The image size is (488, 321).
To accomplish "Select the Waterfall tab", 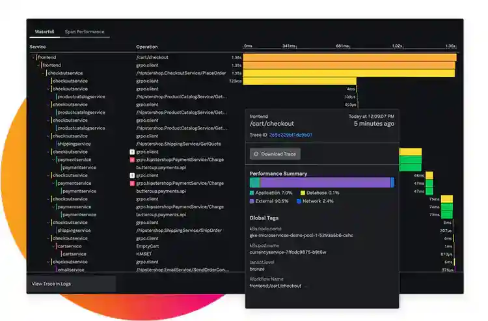I will click(44, 31).
